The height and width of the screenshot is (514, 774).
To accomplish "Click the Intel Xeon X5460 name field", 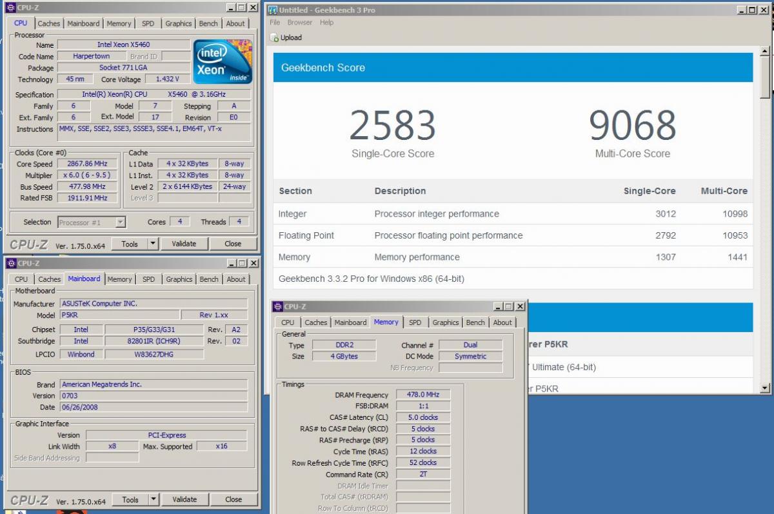I will (124, 45).
